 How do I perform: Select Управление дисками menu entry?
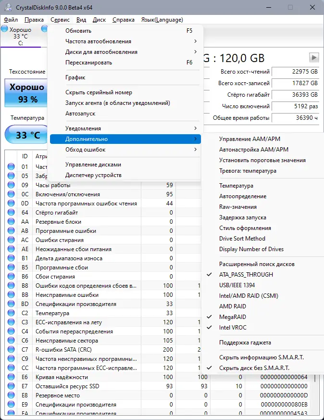pos(93,165)
